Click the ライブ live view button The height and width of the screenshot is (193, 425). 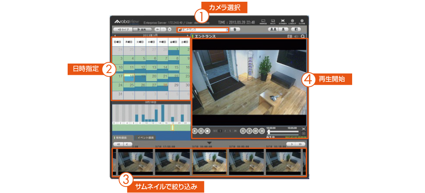[x=121, y=30]
